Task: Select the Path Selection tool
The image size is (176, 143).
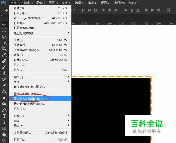Action: [x=4, y=122]
